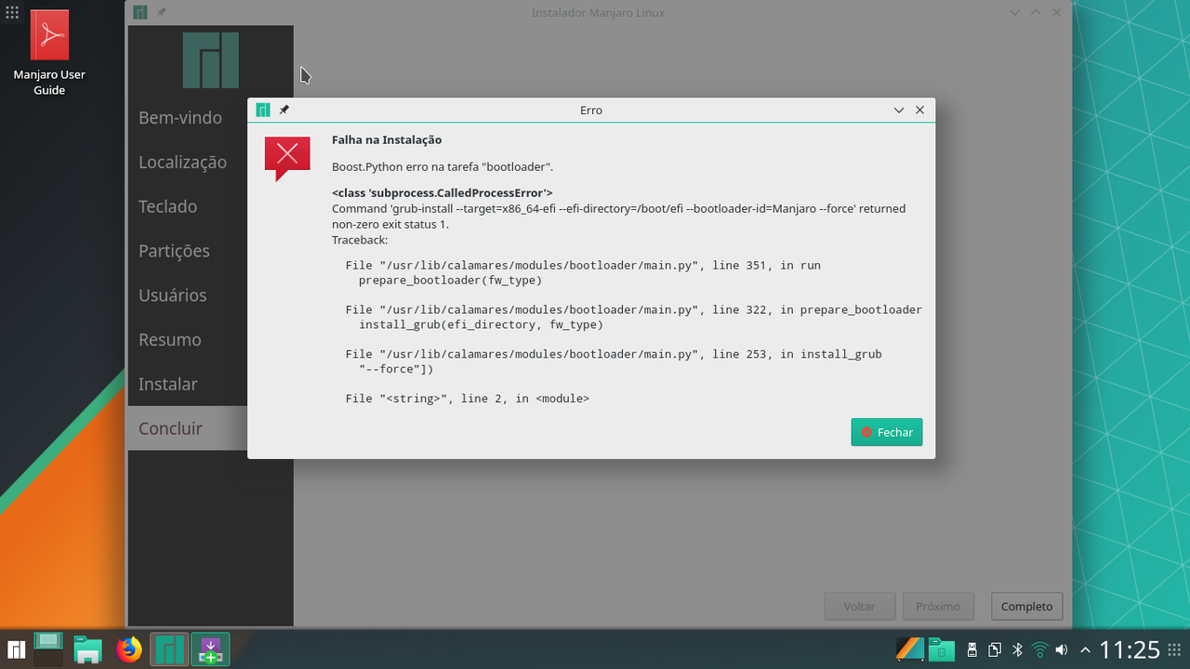The width and height of the screenshot is (1190, 669).
Task: Click the Manjaro icon in installer window titlebar
Action: pyautogui.click(x=139, y=13)
